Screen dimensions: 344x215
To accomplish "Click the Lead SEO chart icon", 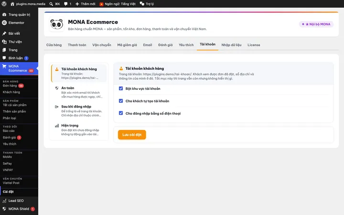I will [x=4, y=201].
